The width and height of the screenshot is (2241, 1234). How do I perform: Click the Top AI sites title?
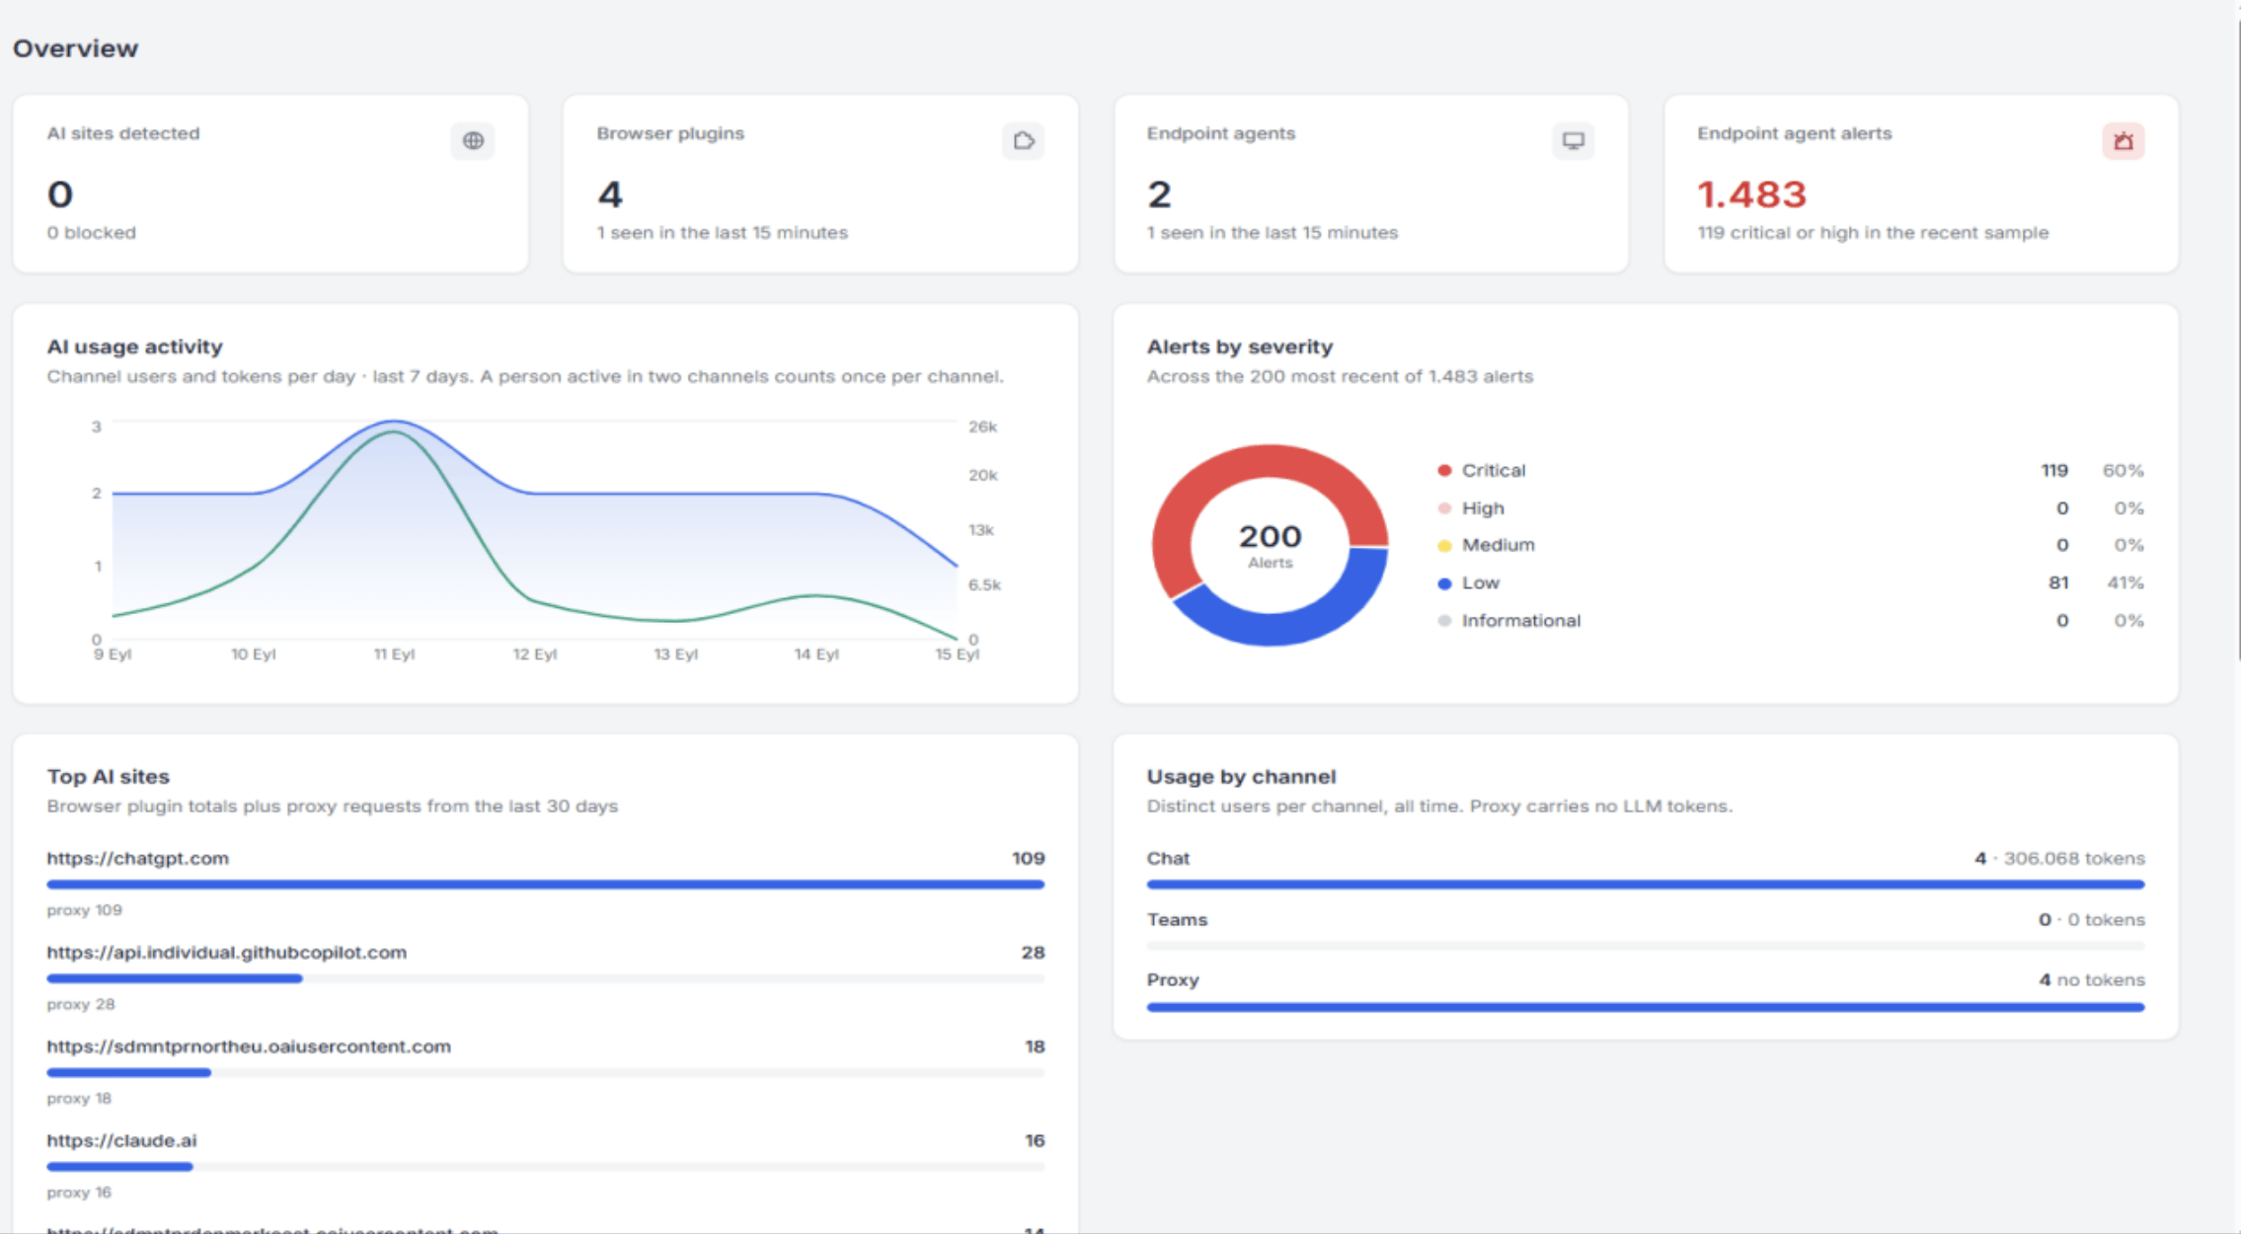(108, 777)
